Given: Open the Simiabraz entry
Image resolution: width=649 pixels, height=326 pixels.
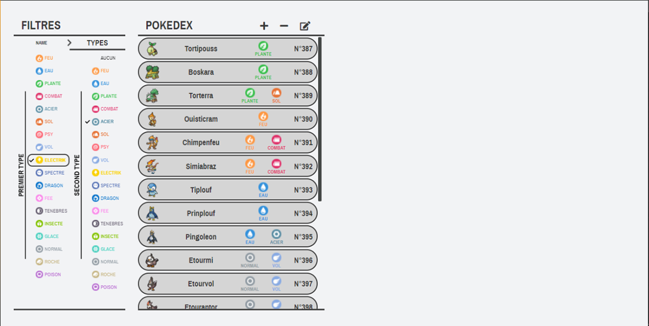Looking at the screenshot, I should coord(228,166).
